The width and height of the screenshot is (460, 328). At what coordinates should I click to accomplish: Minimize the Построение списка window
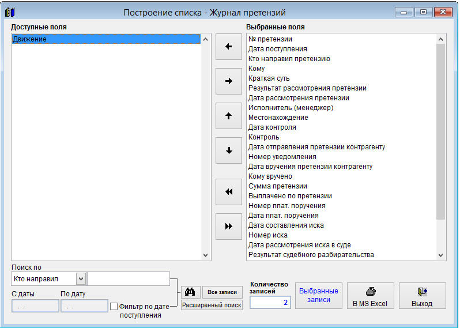404,12
